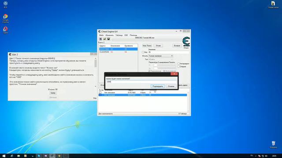Click the Удар button in tutorial
Screen dimensions: 282x158
pyautogui.click(x=53, y=93)
